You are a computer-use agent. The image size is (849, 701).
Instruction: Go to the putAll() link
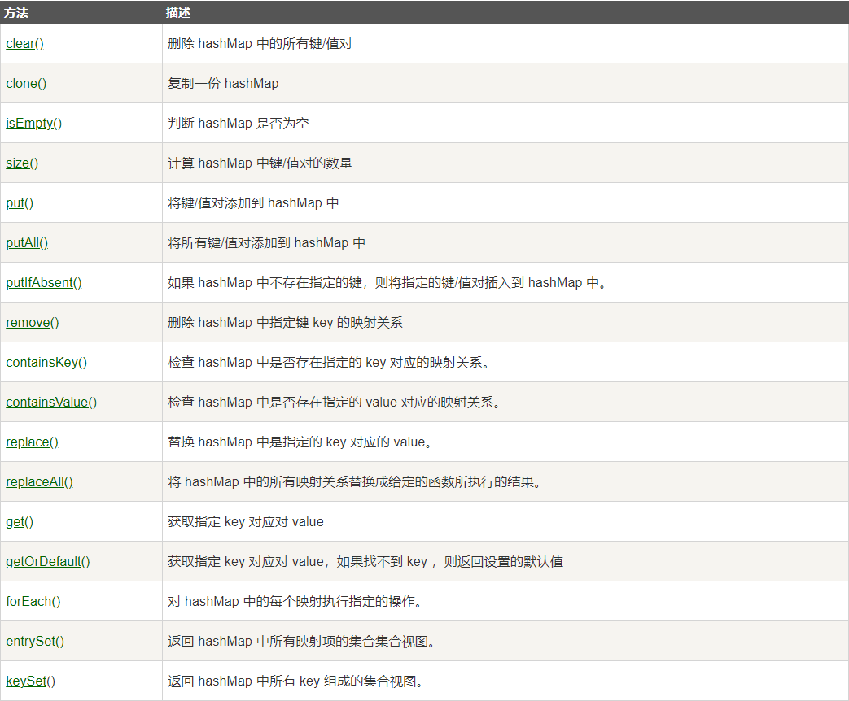[27, 243]
